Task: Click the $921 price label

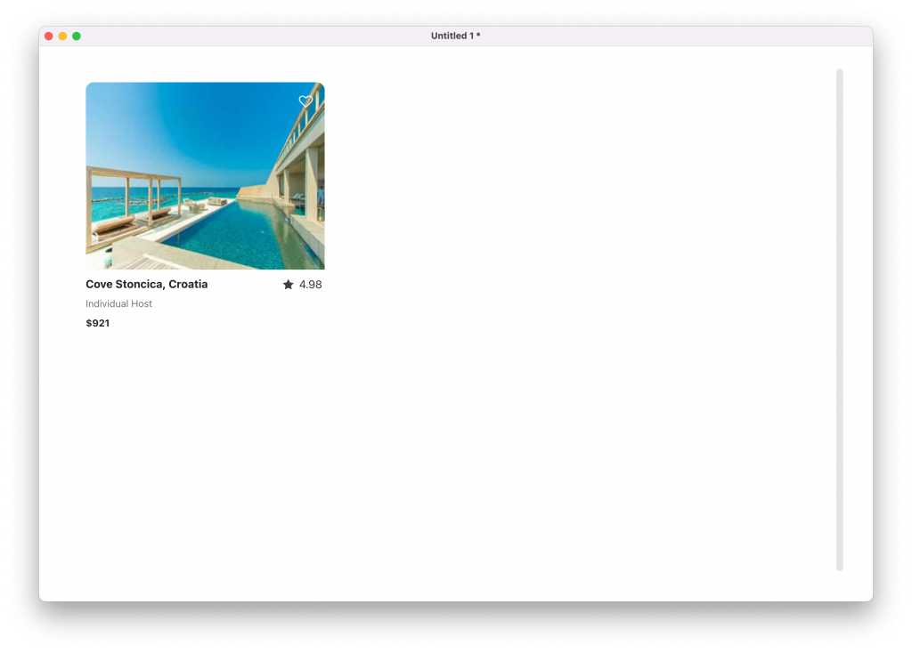Action: (97, 324)
